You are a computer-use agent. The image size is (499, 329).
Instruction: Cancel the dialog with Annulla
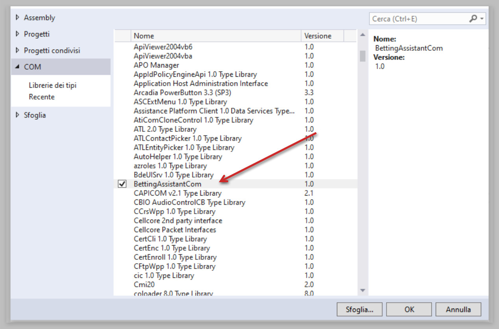(x=458, y=309)
